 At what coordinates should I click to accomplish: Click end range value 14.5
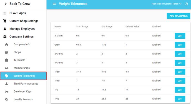(104, 90)
